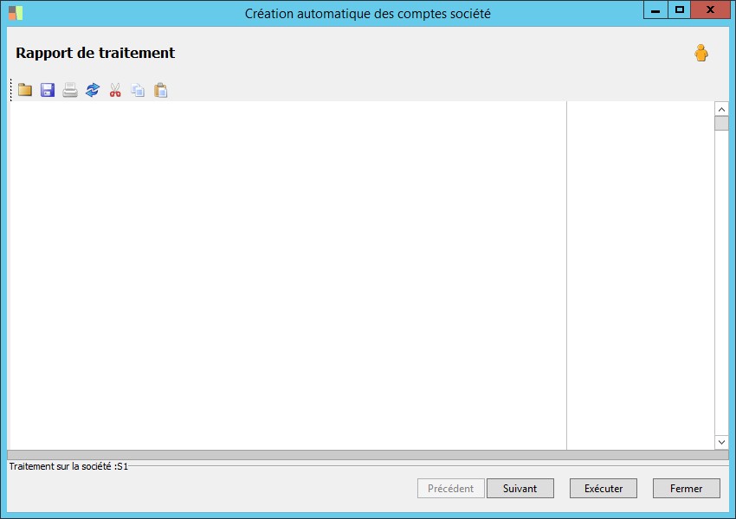Close the window with the red X
The width and height of the screenshot is (736, 519).
[x=711, y=10]
